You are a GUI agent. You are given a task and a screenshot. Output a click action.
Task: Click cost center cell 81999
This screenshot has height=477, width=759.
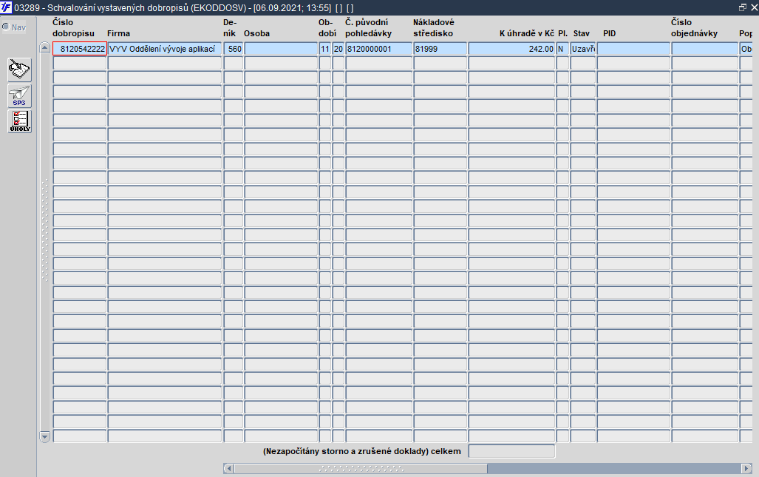click(440, 49)
